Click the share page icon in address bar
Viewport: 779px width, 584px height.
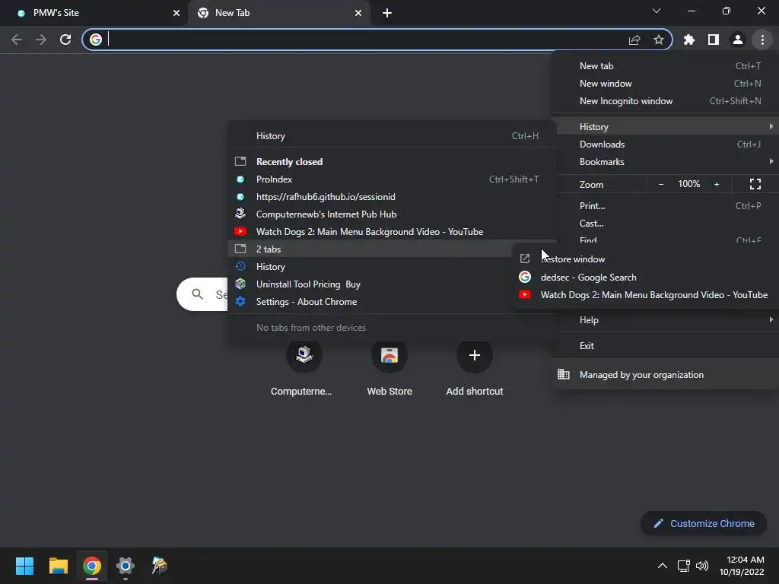(634, 40)
